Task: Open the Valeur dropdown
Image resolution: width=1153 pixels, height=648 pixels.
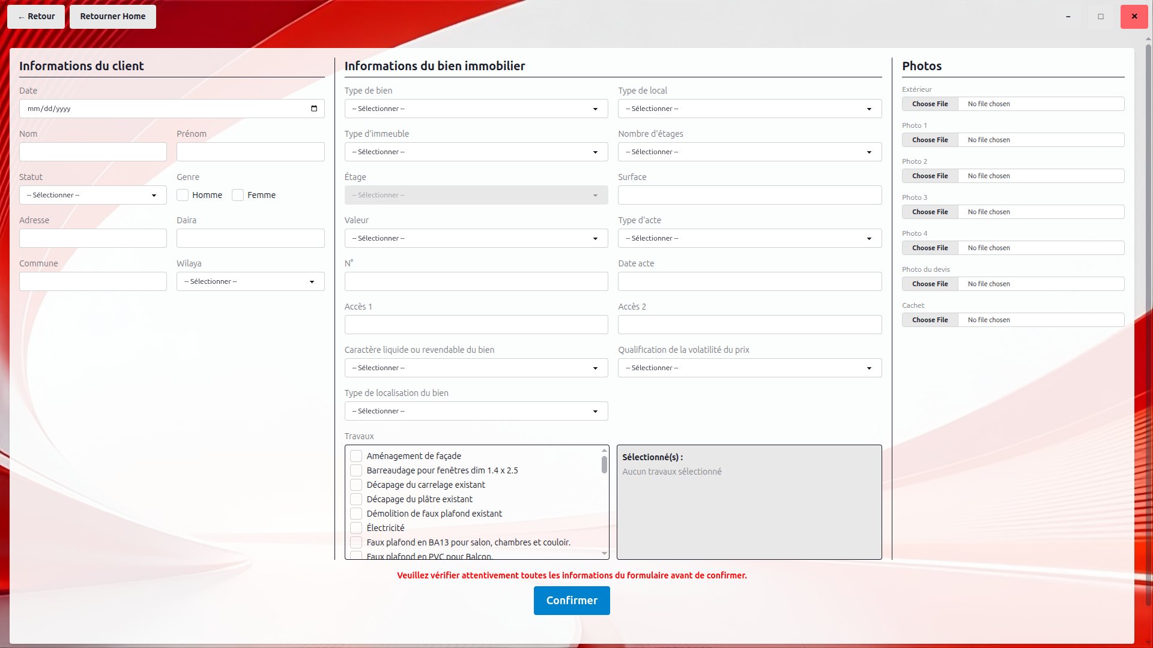Action: pos(476,238)
